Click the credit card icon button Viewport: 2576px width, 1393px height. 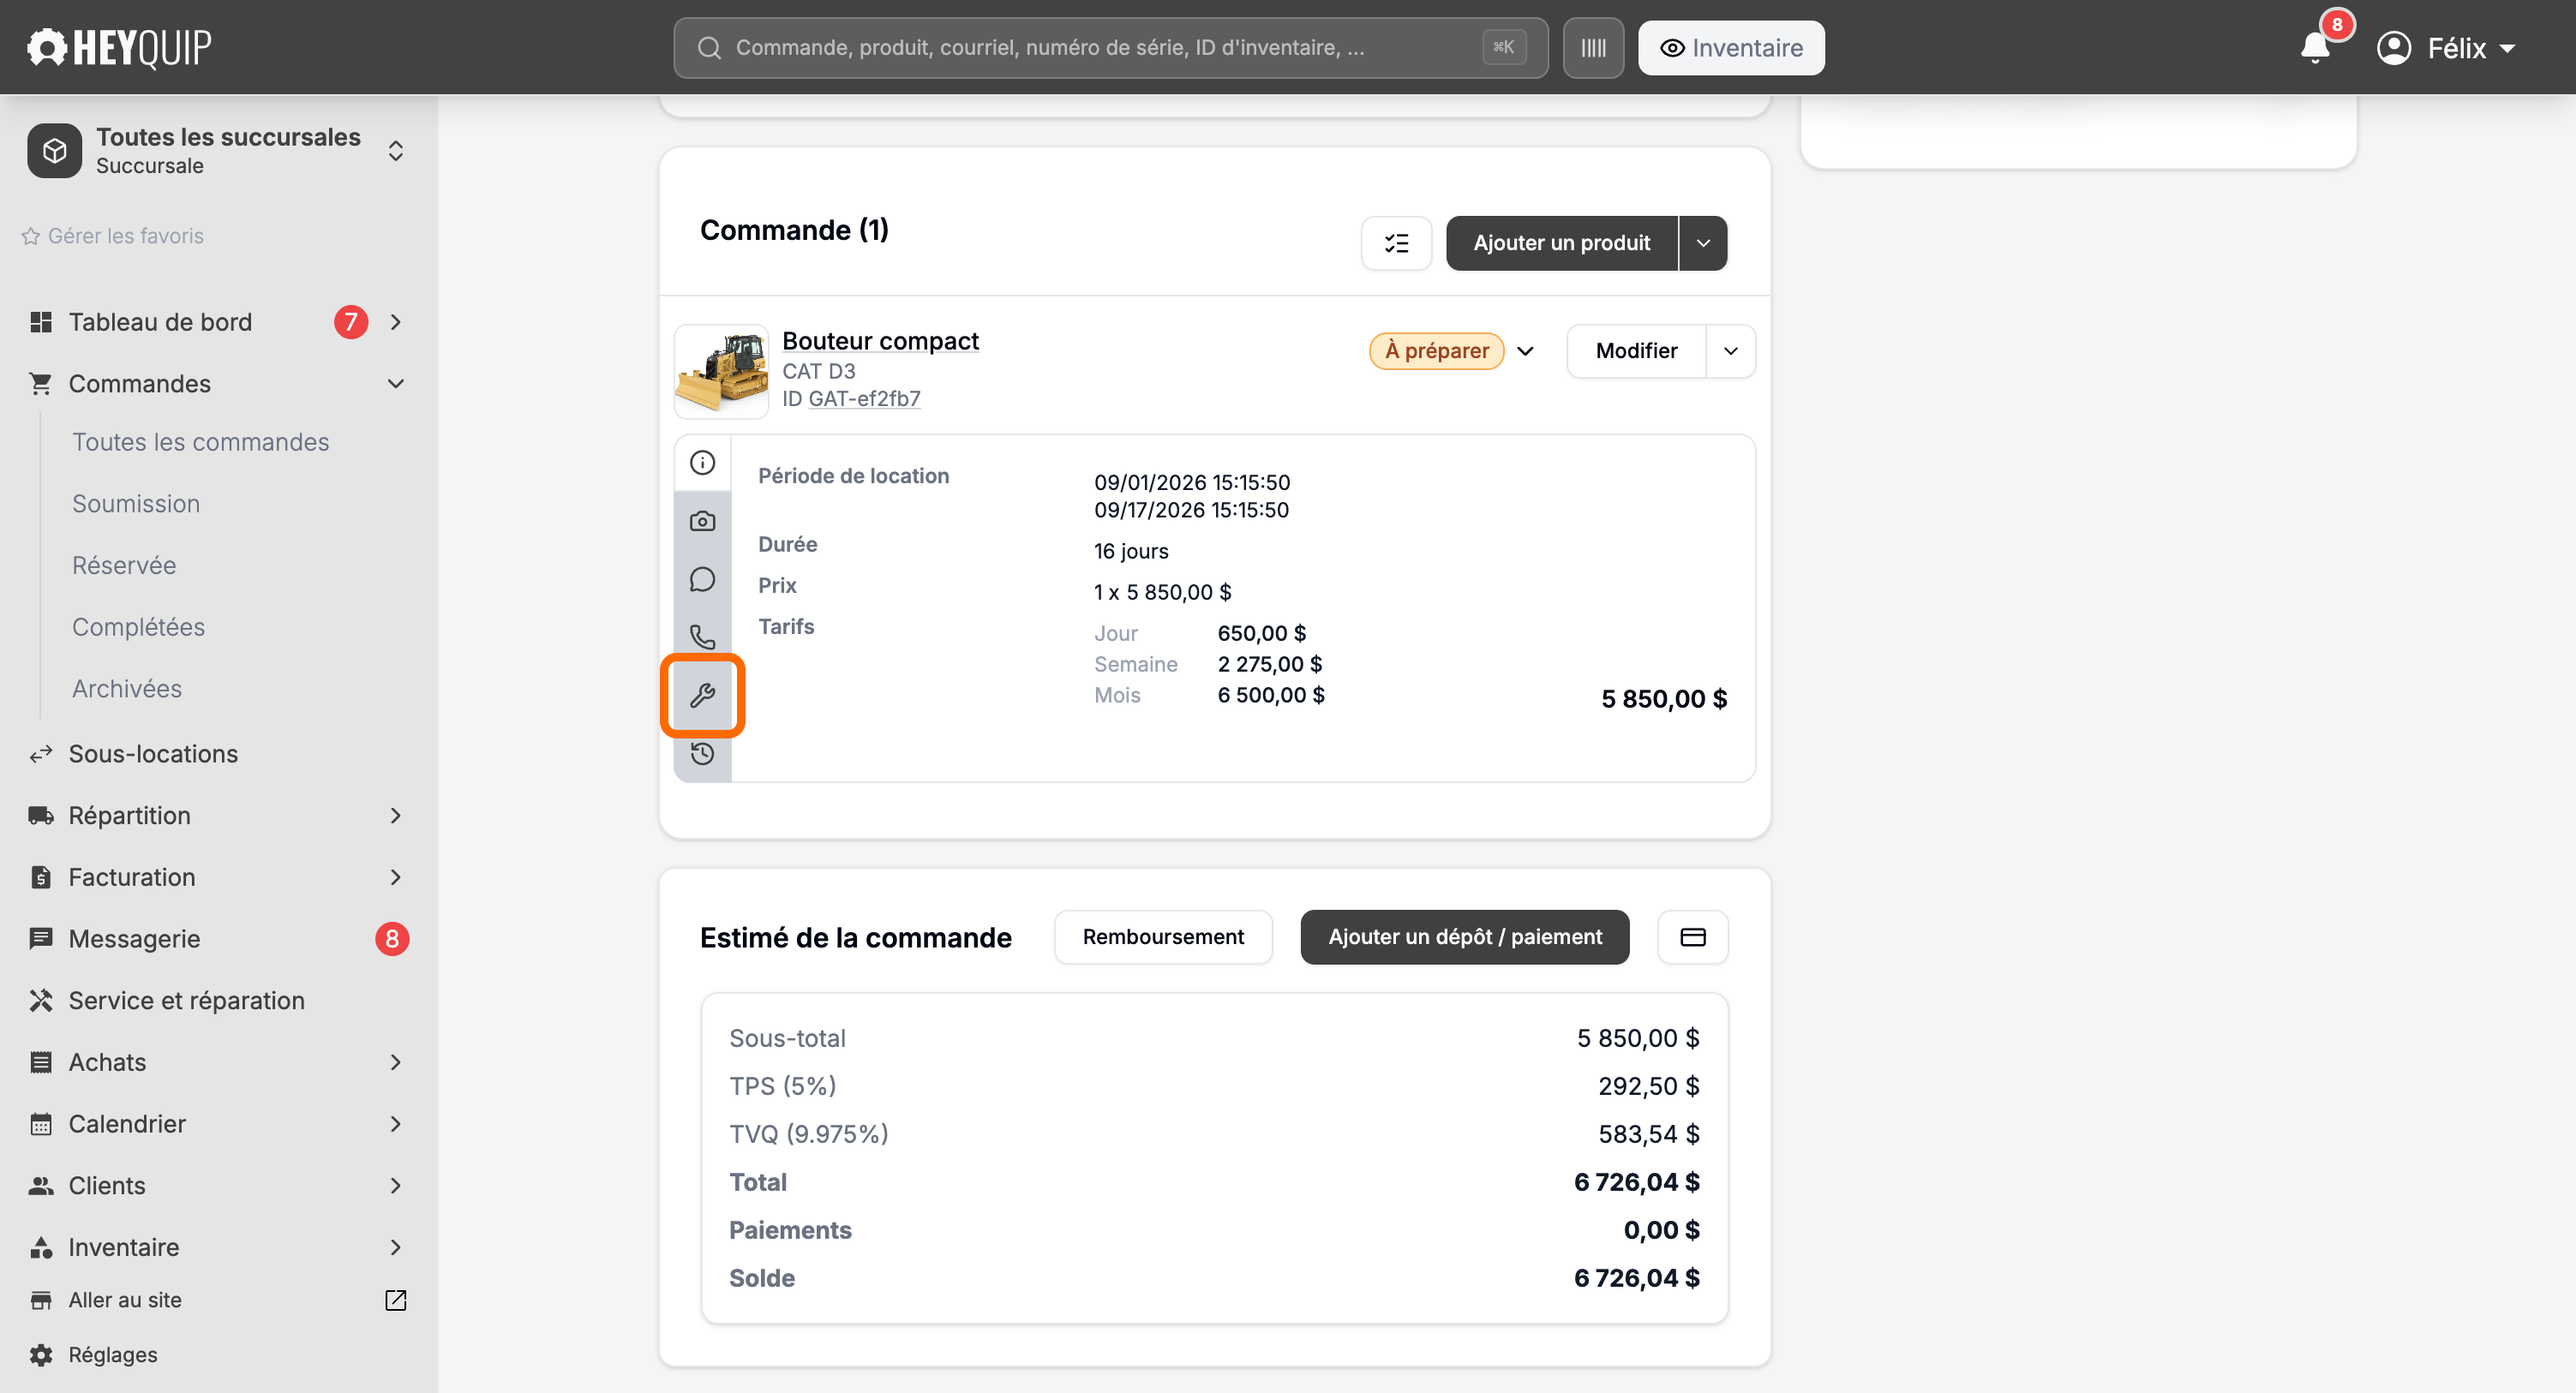(1692, 937)
